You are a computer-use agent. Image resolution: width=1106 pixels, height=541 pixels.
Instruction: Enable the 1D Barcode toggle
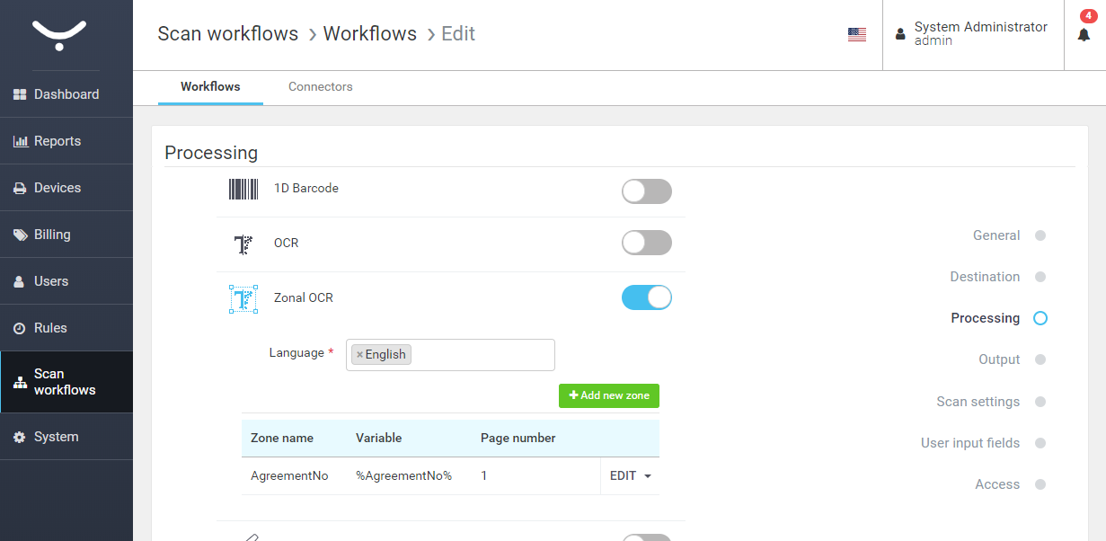point(646,191)
